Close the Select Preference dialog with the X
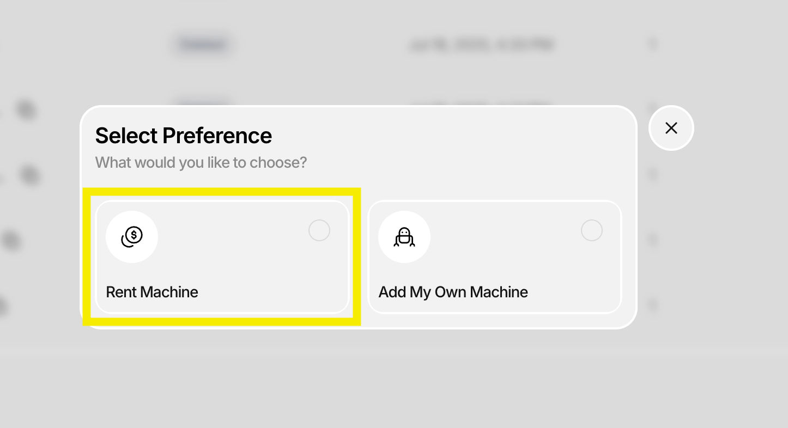Viewport: 788px width, 428px height. pyautogui.click(x=671, y=128)
